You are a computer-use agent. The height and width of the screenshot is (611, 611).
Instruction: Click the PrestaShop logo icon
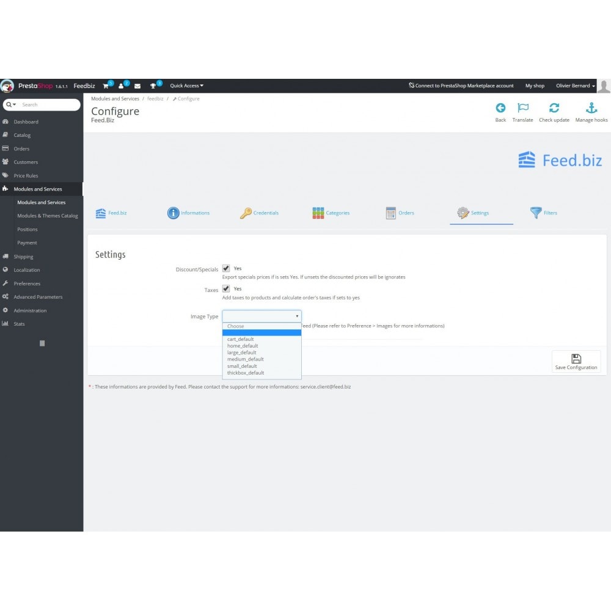pos(7,86)
